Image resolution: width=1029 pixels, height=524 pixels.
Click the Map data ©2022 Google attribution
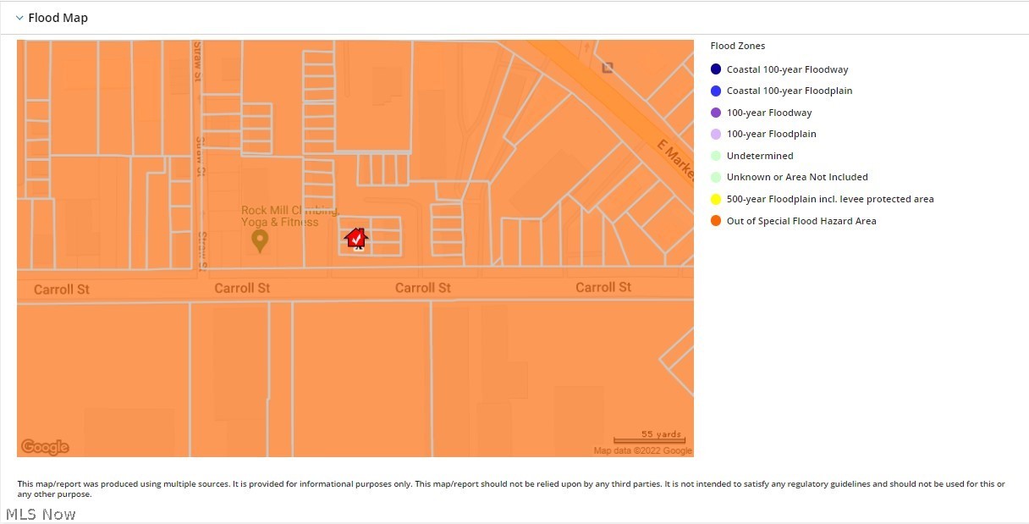pyautogui.click(x=642, y=451)
